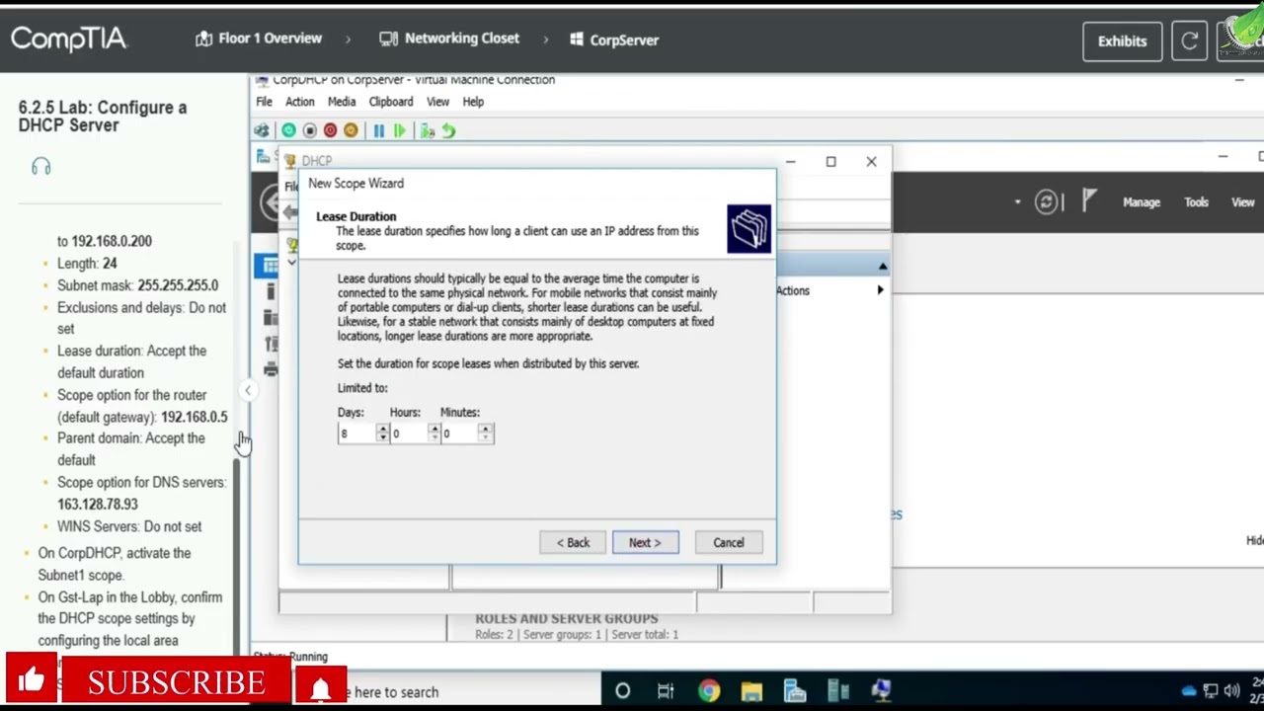1264x711 pixels.
Task: Select the Dashboard icon in Server Manager sidebar
Action: coord(269,266)
